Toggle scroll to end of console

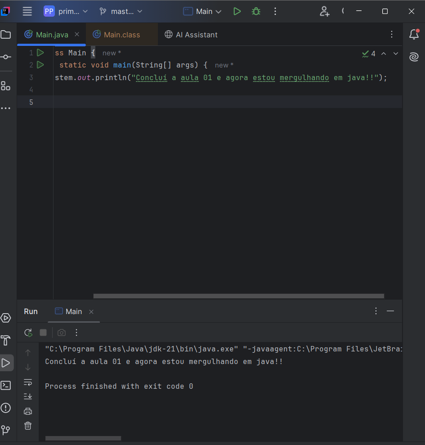click(28, 396)
